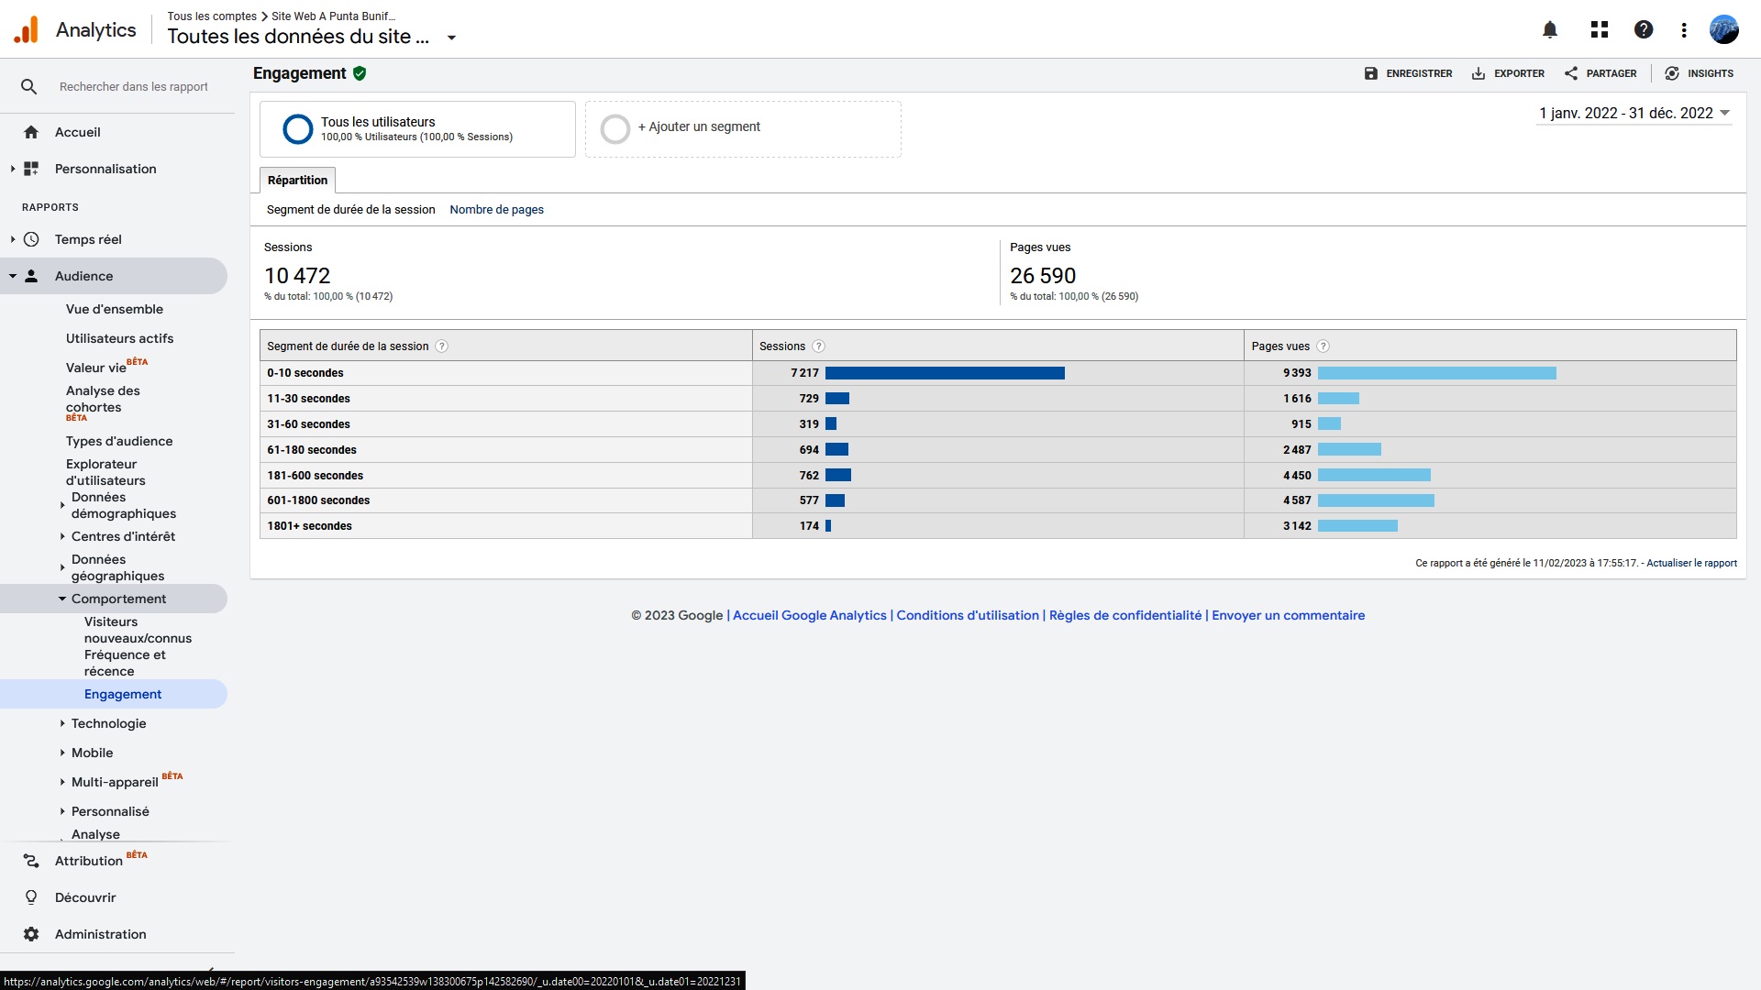
Task: Open Fréquence et récence report
Action: pyautogui.click(x=125, y=663)
